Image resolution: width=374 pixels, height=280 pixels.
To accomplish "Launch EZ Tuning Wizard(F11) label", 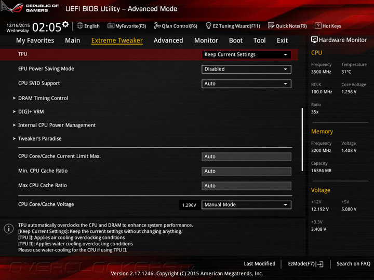I will (236, 26).
